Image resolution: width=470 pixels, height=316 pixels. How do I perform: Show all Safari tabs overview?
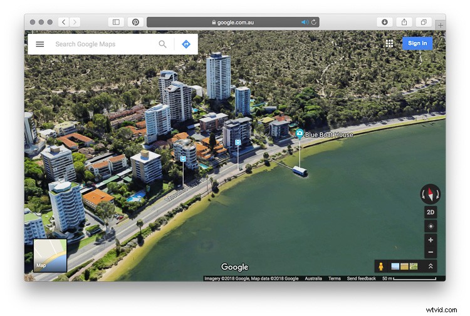pyautogui.click(x=424, y=23)
